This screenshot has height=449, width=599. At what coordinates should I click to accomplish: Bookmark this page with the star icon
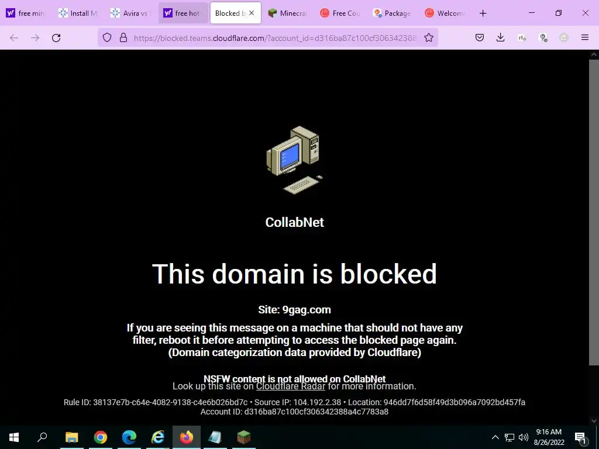pyautogui.click(x=429, y=37)
